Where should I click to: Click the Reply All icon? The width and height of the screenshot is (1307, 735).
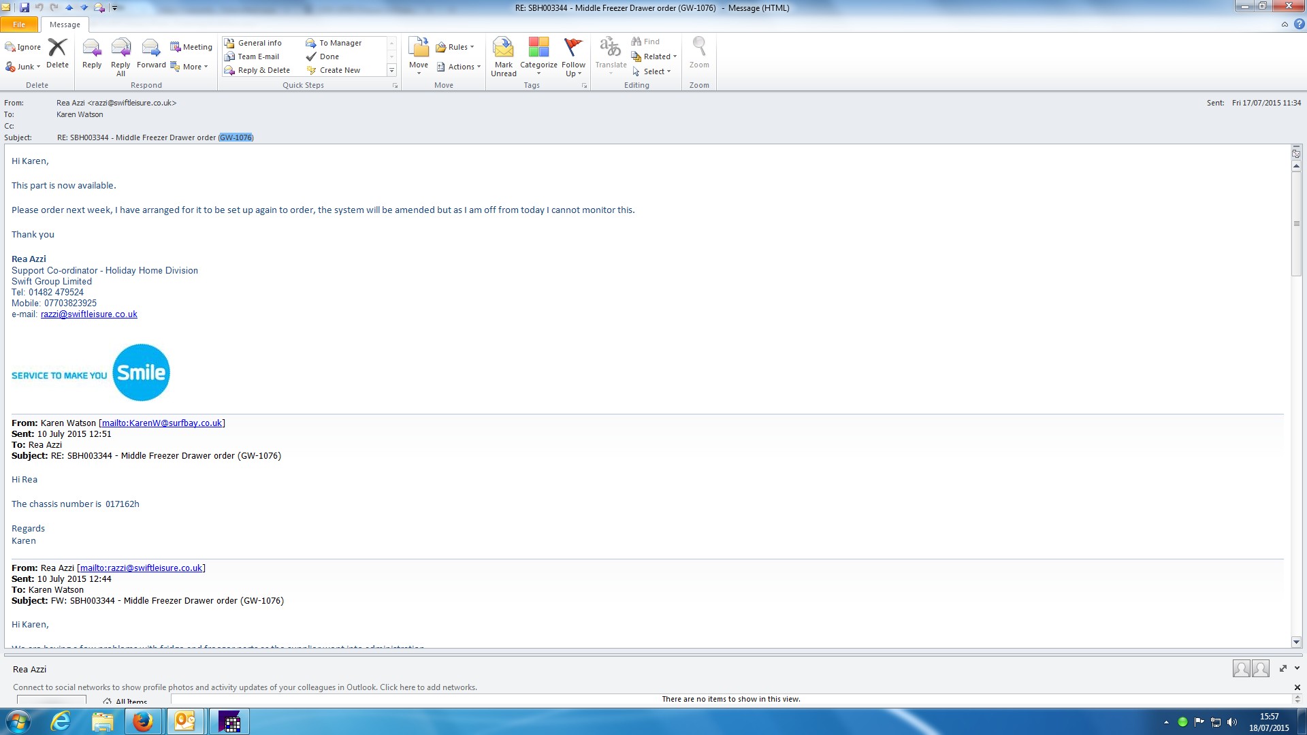pyautogui.click(x=120, y=48)
